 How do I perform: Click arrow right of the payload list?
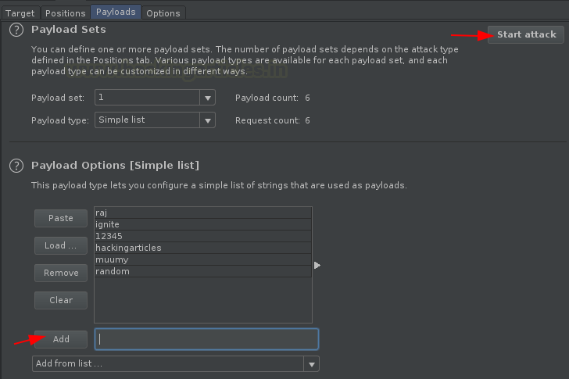pyautogui.click(x=317, y=266)
